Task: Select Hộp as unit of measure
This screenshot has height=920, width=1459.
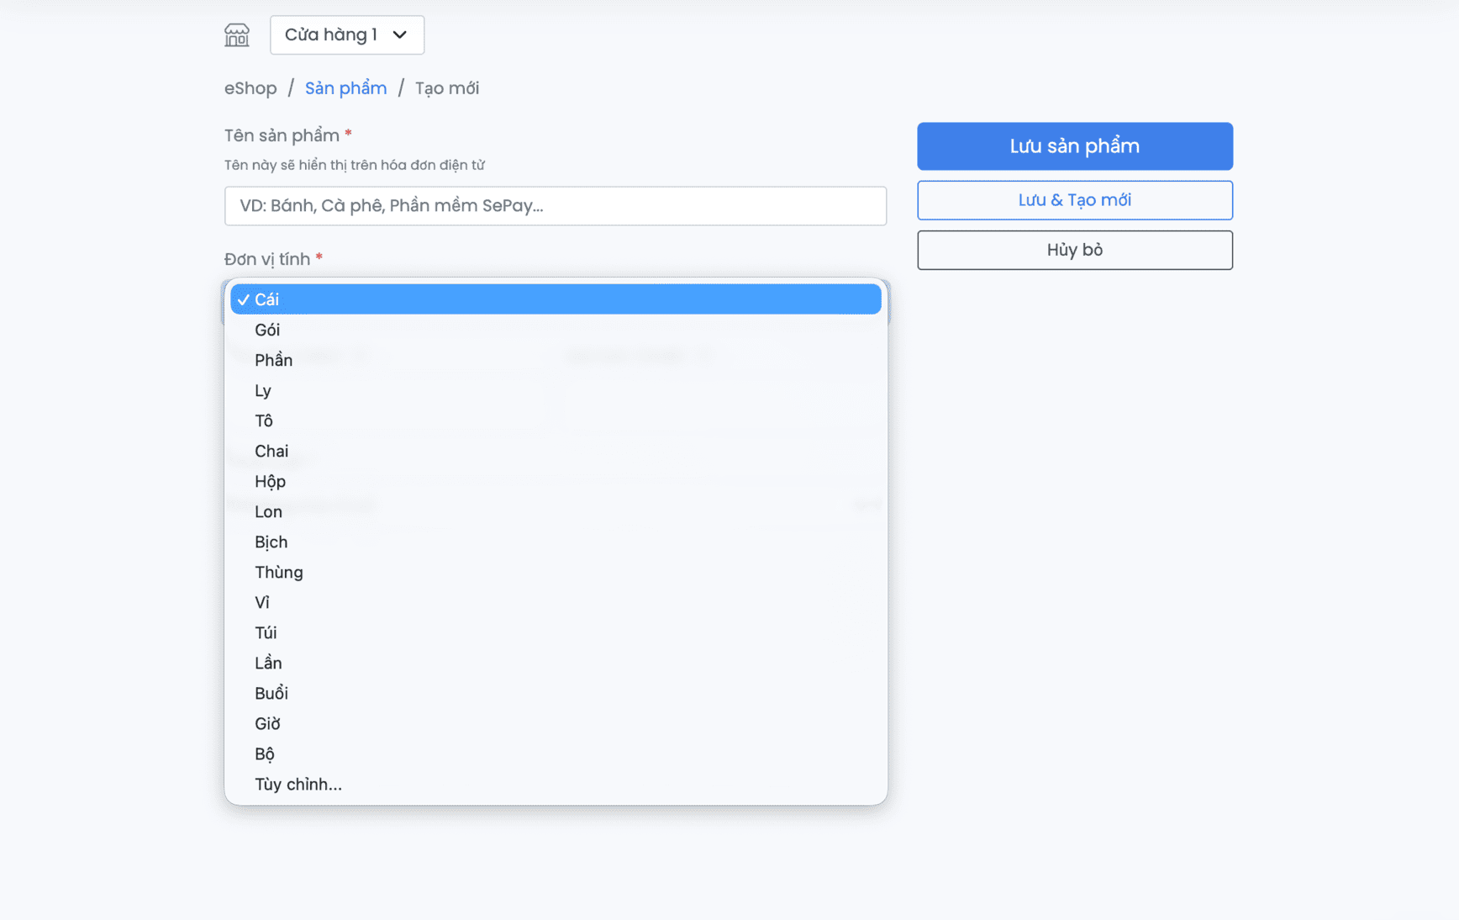Action: click(x=270, y=481)
